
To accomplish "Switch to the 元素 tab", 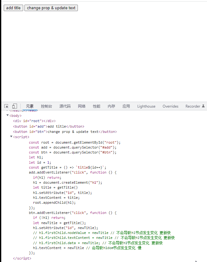I will point(30,106).
